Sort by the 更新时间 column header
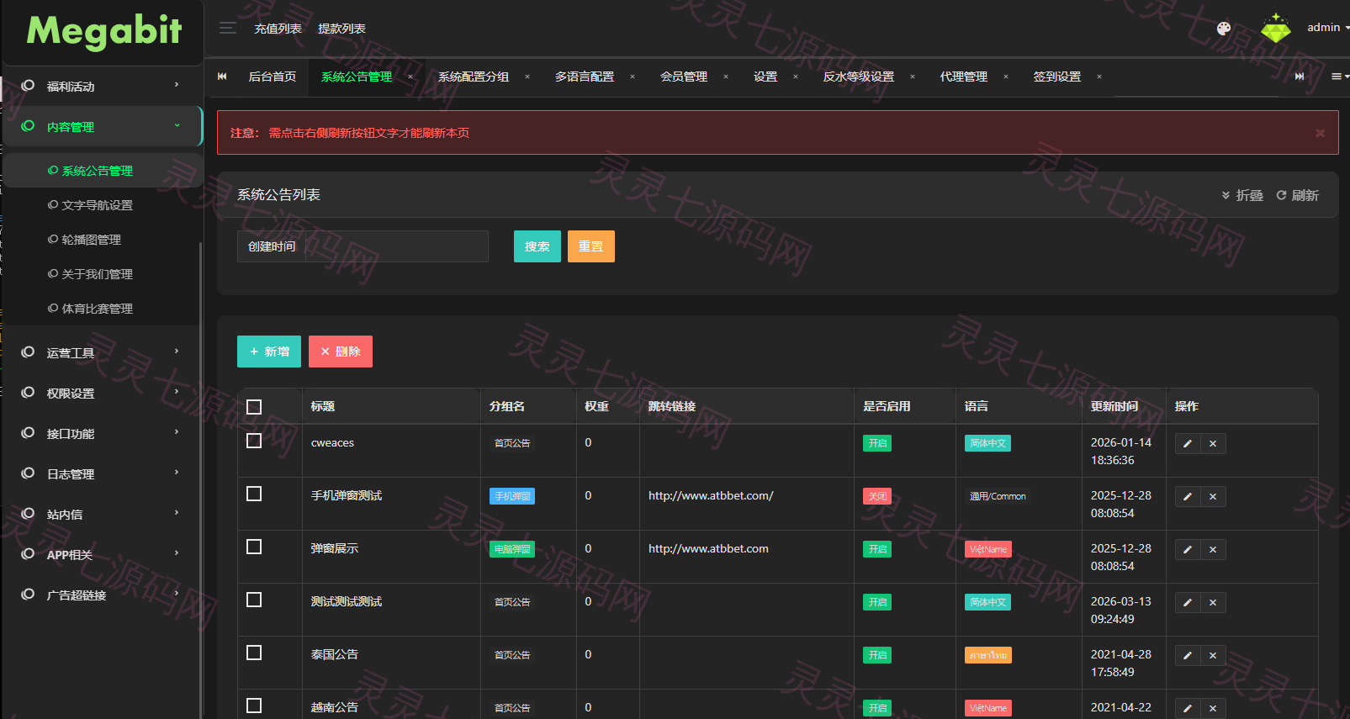 [1114, 406]
